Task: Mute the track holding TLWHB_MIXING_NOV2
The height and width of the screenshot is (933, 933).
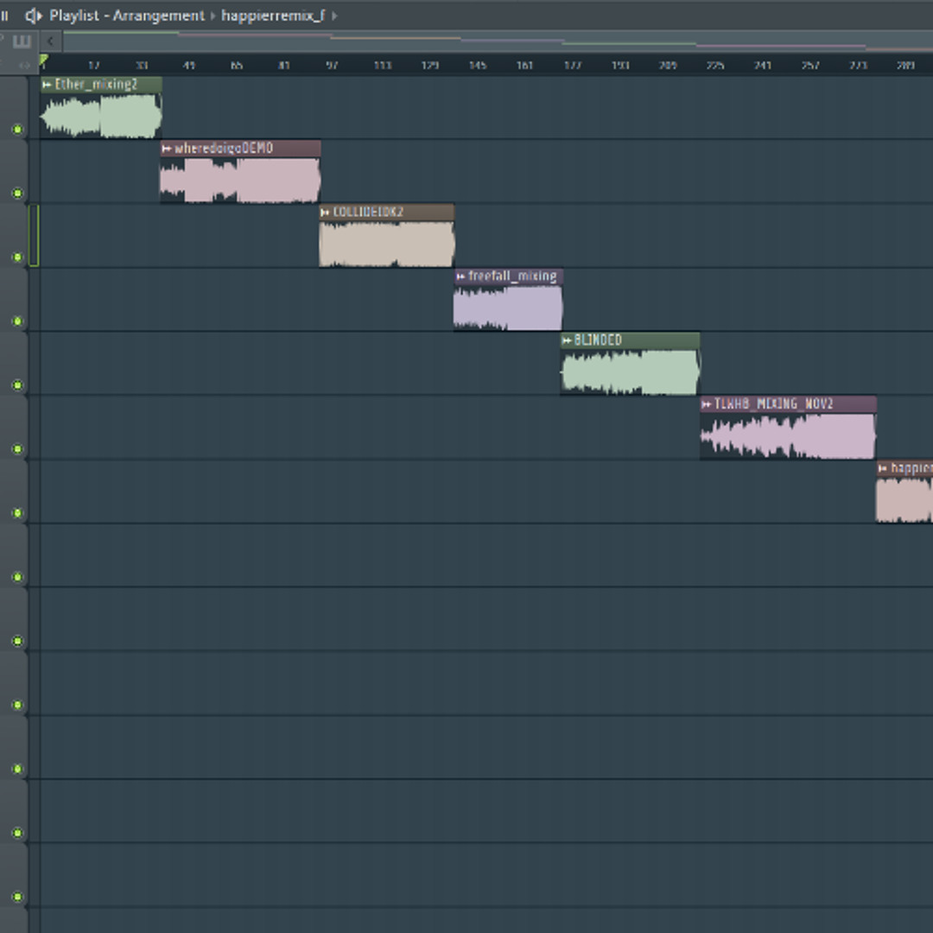Action: click(x=18, y=448)
